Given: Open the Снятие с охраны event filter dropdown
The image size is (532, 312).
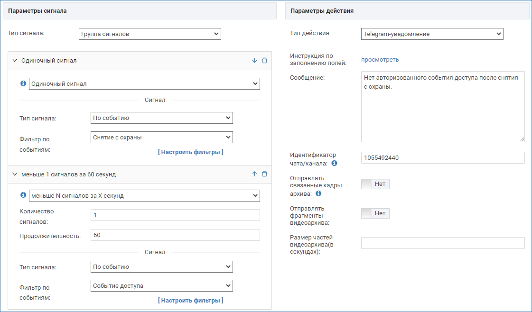Looking at the screenshot, I should click(161, 137).
